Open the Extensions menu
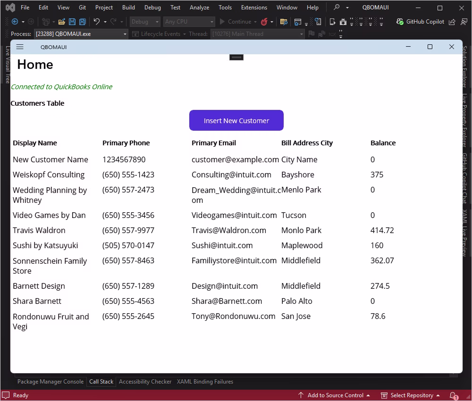 point(254,8)
